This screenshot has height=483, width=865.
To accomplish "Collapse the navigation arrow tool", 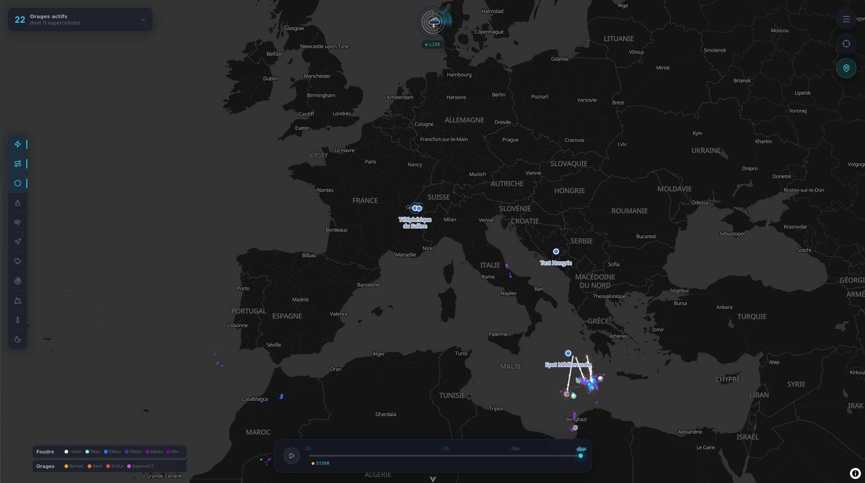I will [x=18, y=241].
